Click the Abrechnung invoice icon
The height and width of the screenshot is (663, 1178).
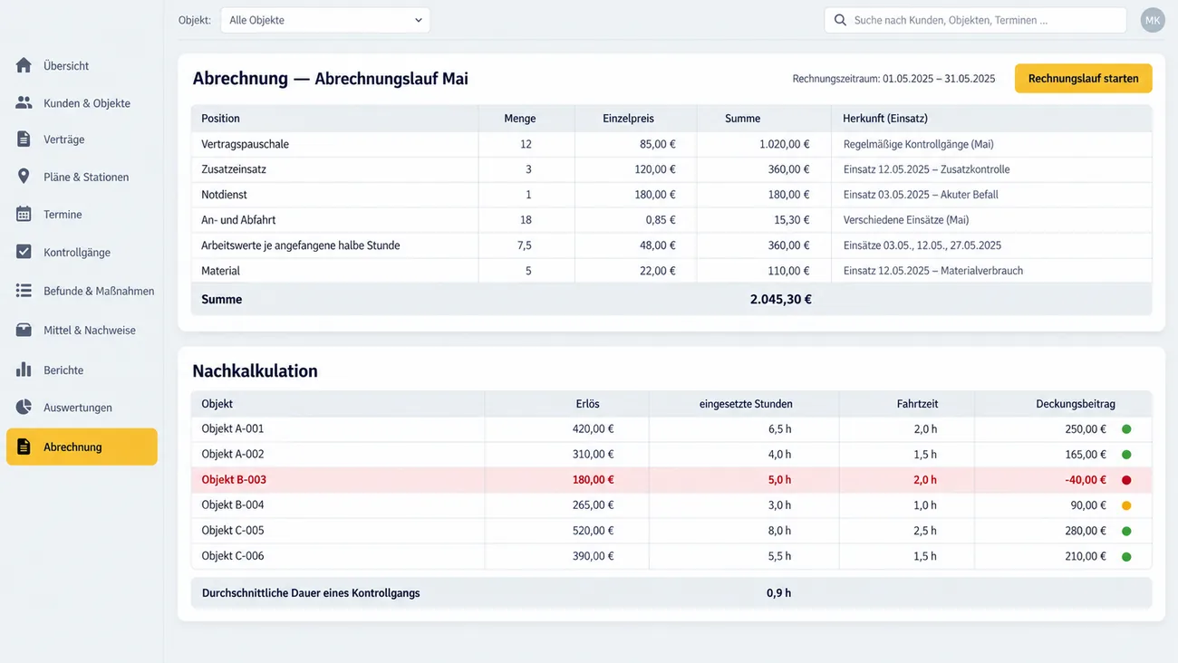tap(24, 447)
